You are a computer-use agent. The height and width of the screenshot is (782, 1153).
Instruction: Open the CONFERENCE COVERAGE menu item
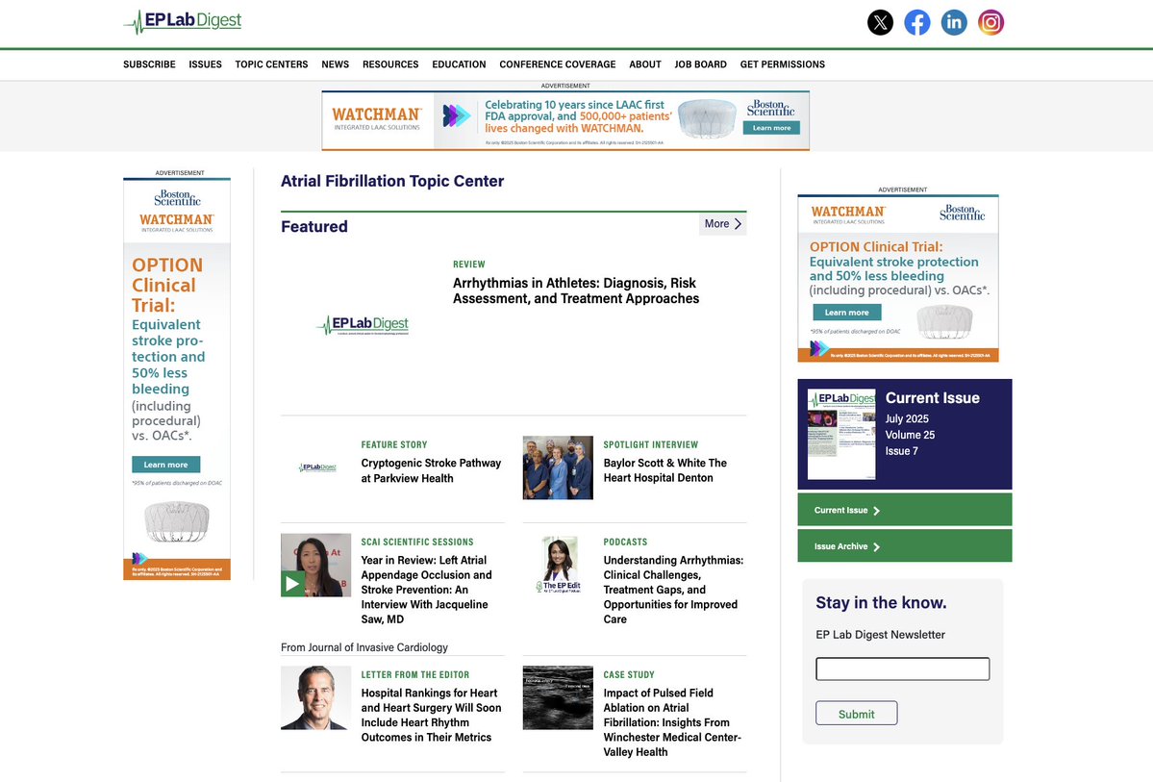pyautogui.click(x=558, y=64)
